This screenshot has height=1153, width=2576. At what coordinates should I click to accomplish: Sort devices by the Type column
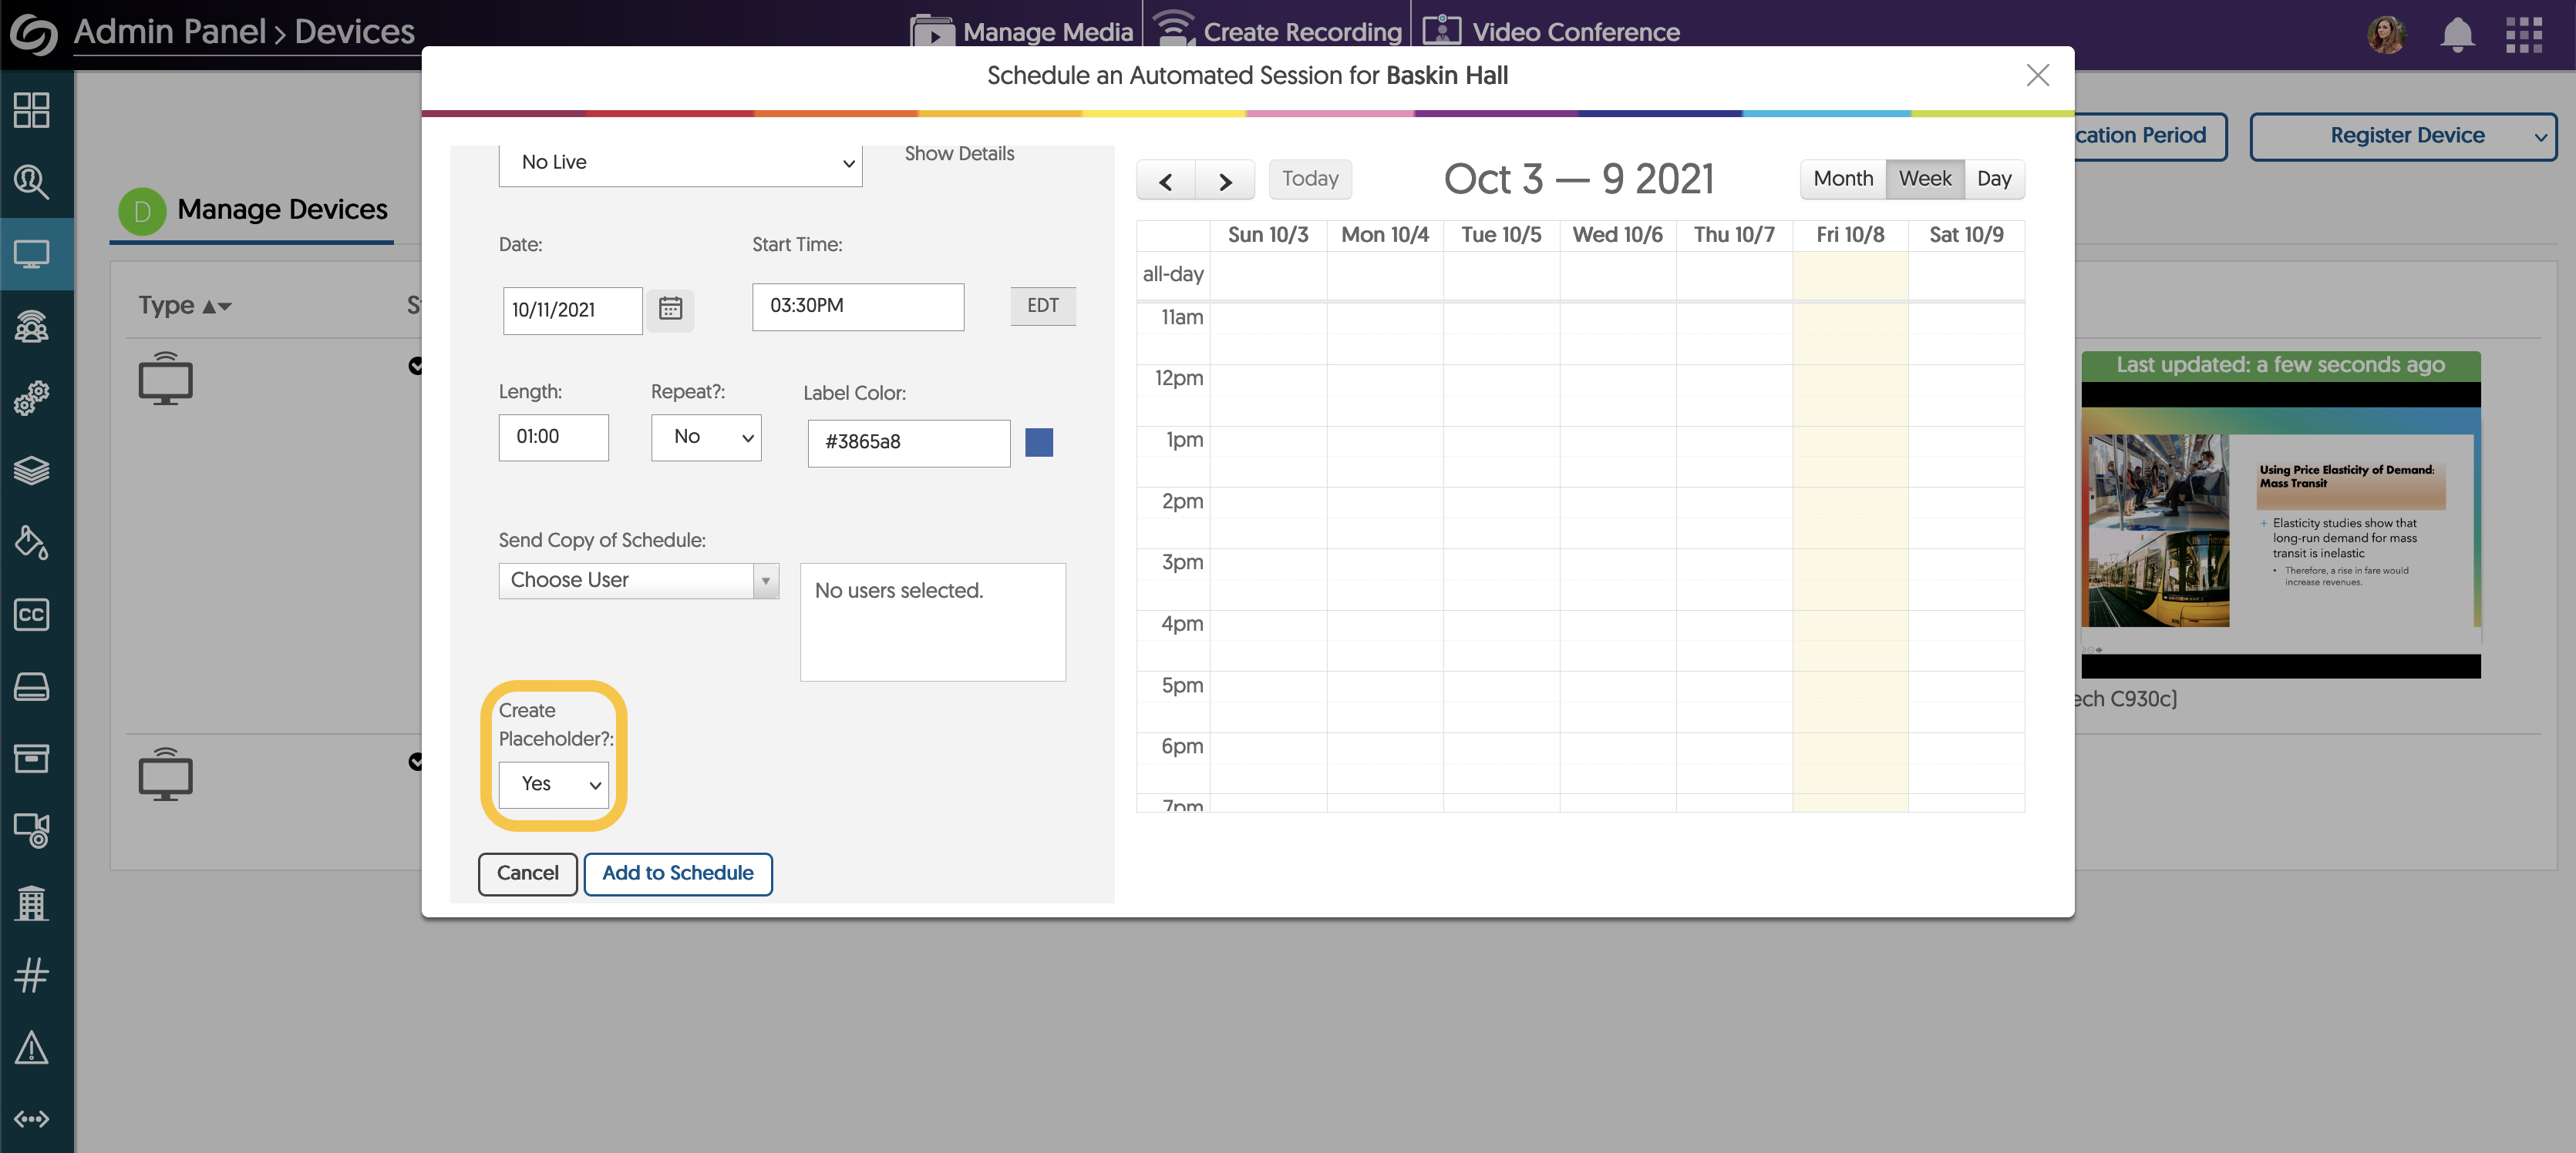pyautogui.click(x=185, y=305)
